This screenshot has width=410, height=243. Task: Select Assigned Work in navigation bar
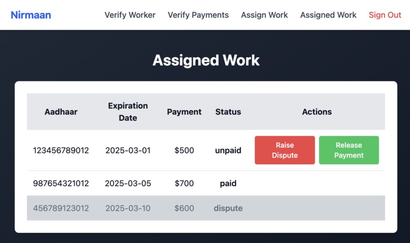point(328,15)
